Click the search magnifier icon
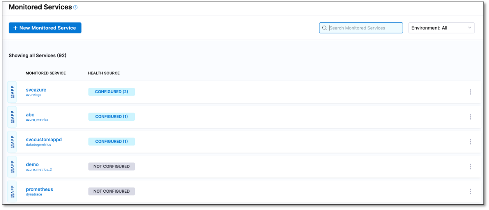The width and height of the screenshot is (489, 210). 324,28
